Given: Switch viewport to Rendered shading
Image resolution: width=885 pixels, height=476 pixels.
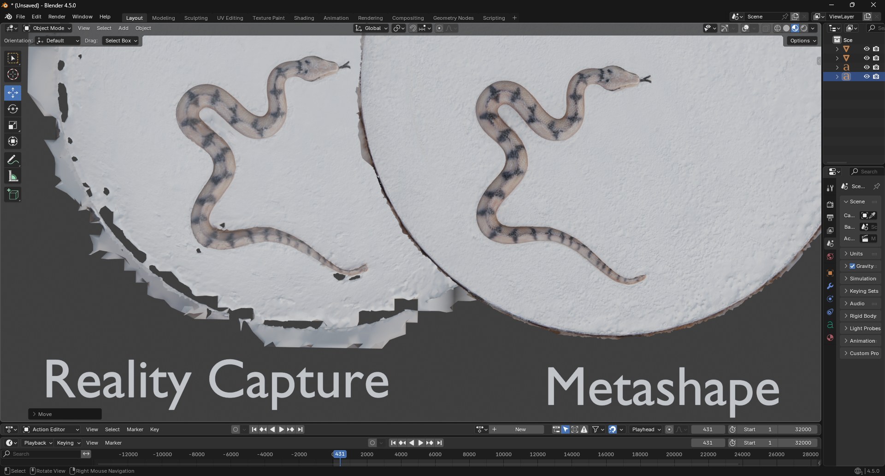Looking at the screenshot, I should click(804, 28).
